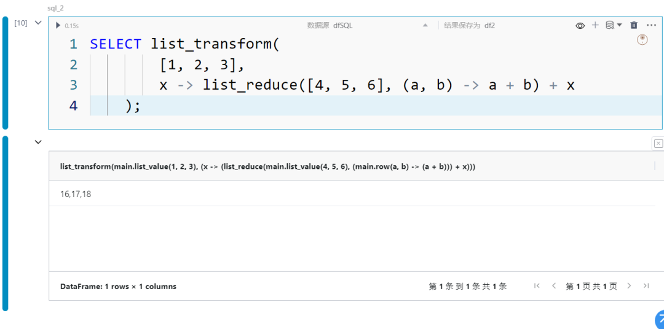Toggle cell visibility with the eye icon

pos(580,26)
